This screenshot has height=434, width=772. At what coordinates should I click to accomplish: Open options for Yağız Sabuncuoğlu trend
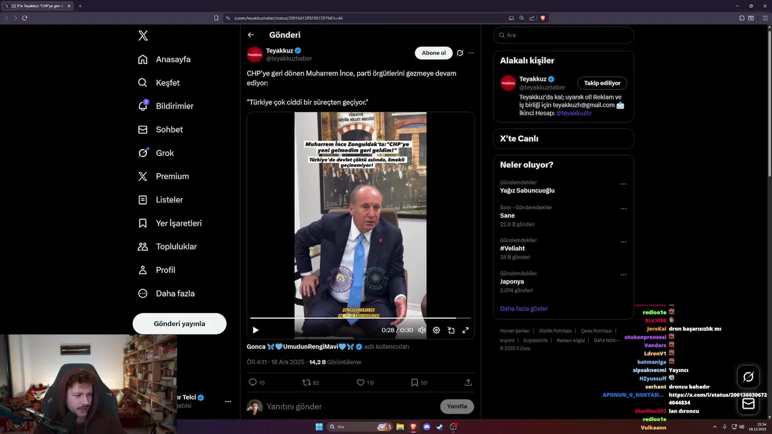tap(623, 184)
